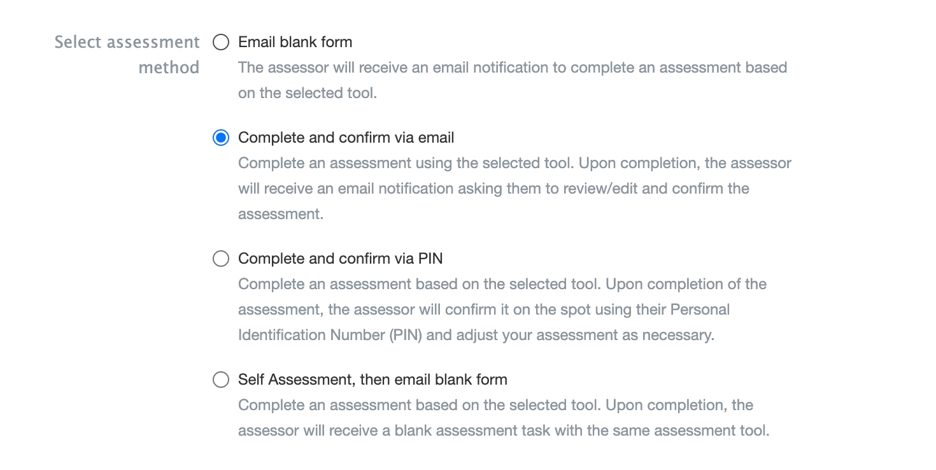Click description under Complete and confirm via email
936x470 pixels.
[x=514, y=164]
